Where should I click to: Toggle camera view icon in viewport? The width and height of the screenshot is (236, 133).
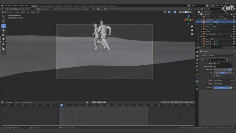click(192, 34)
